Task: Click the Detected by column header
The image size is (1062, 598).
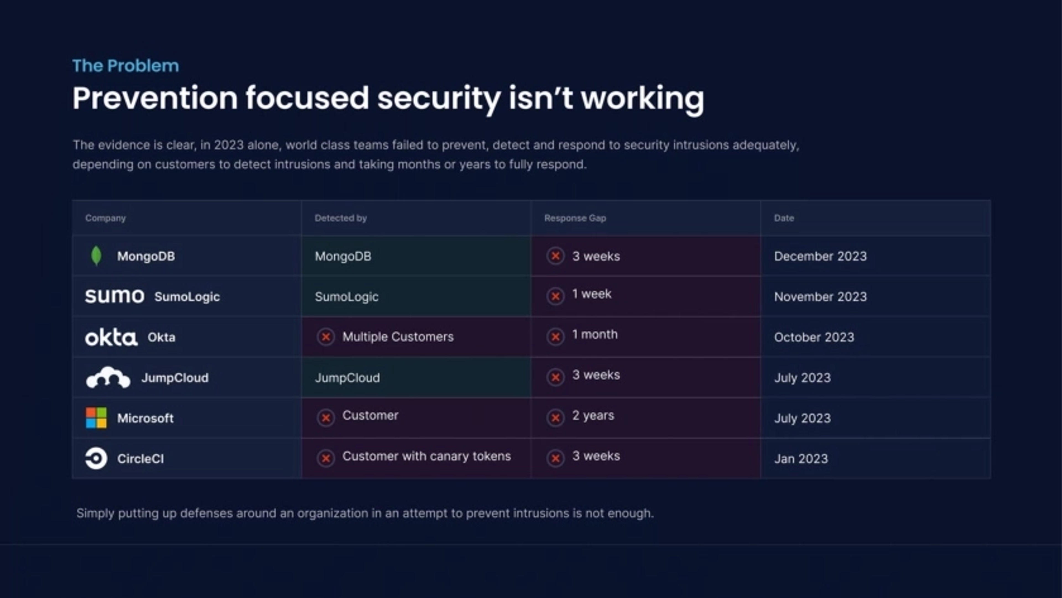Action: coord(340,218)
